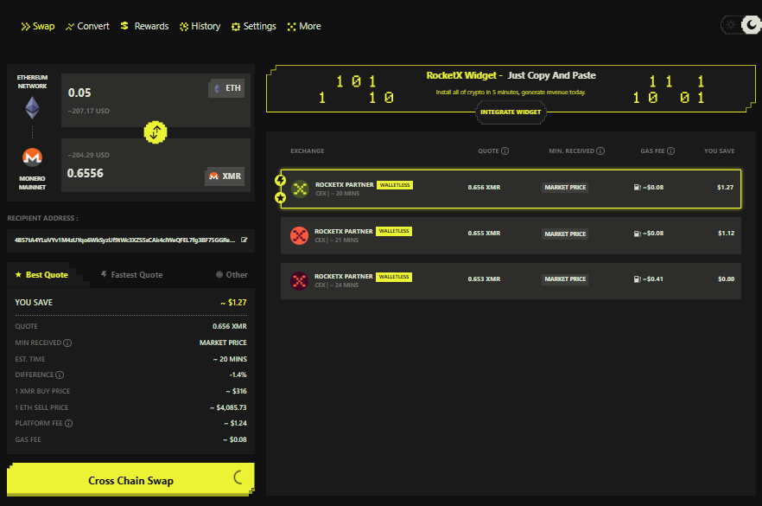Click the edit recipient address icon
762x506 pixels.
click(x=244, y=240)
